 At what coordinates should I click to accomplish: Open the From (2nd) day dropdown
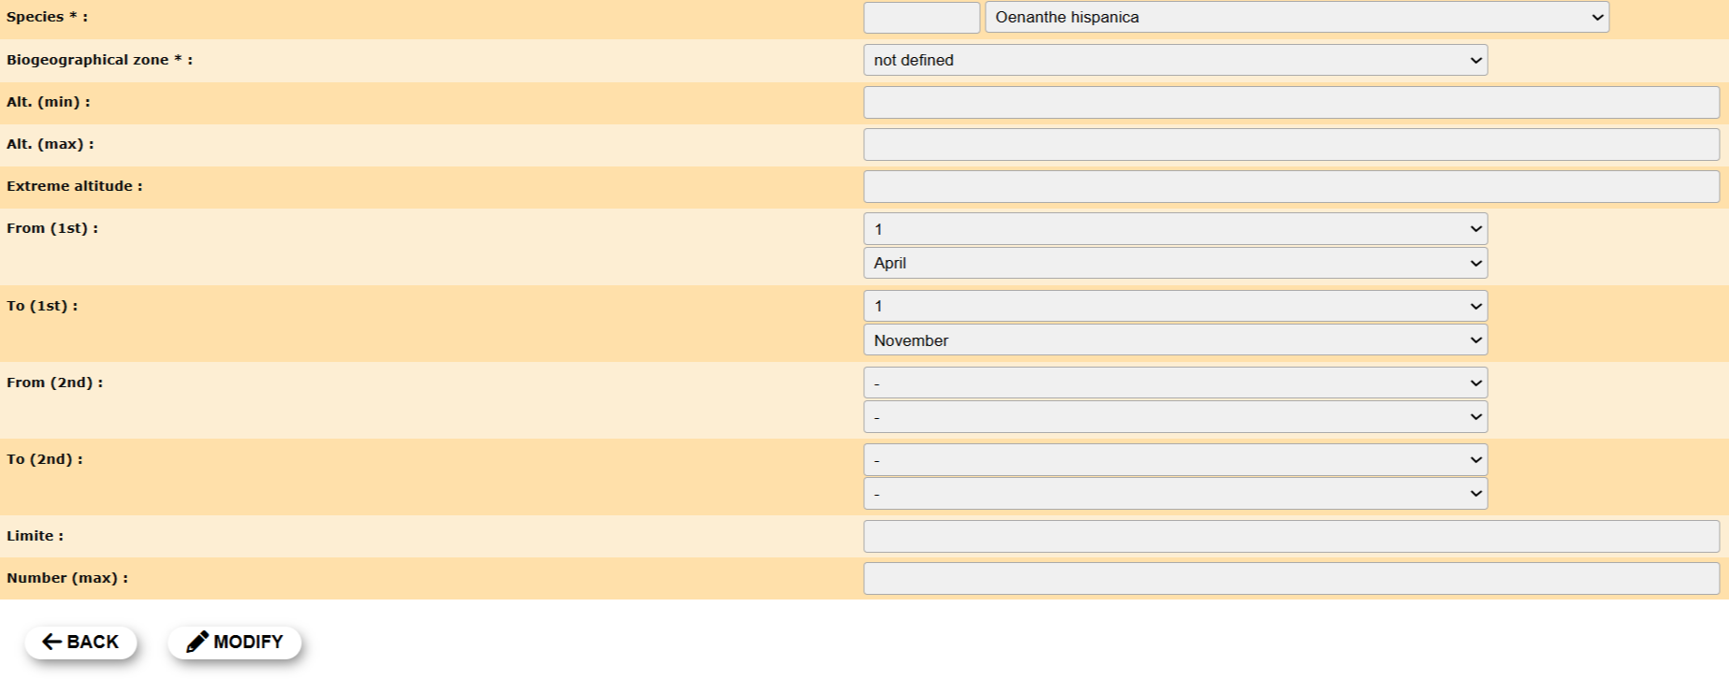(x=1174, y=383)
